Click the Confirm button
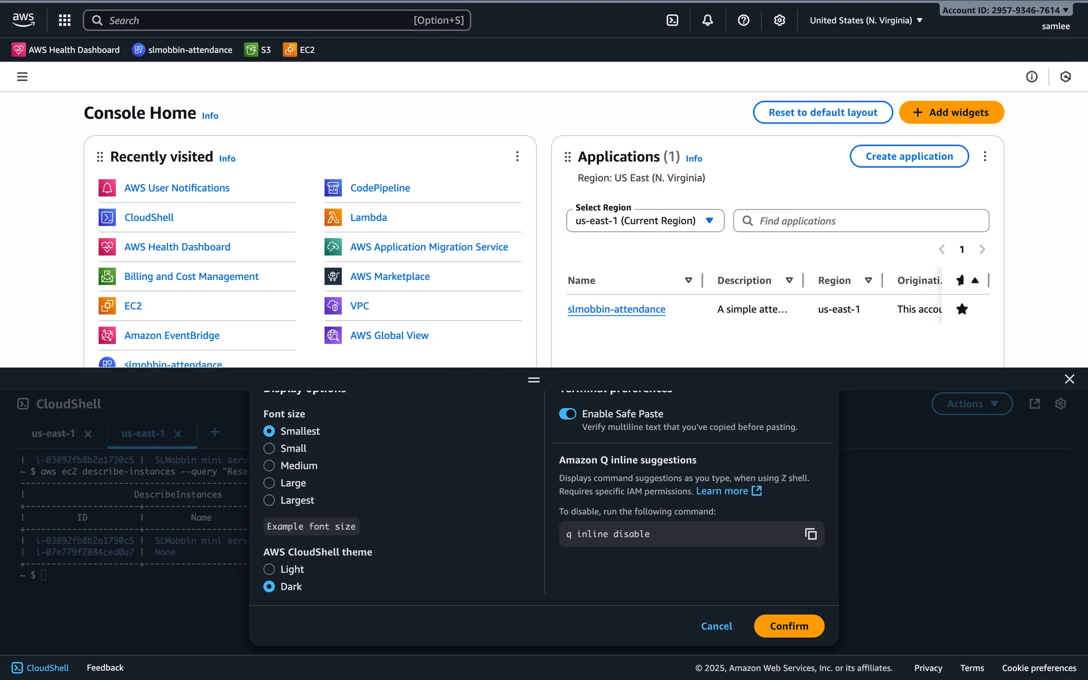The width and height of the screenshot is (1088, 680). pyautogui.click(x=788, y=626)
